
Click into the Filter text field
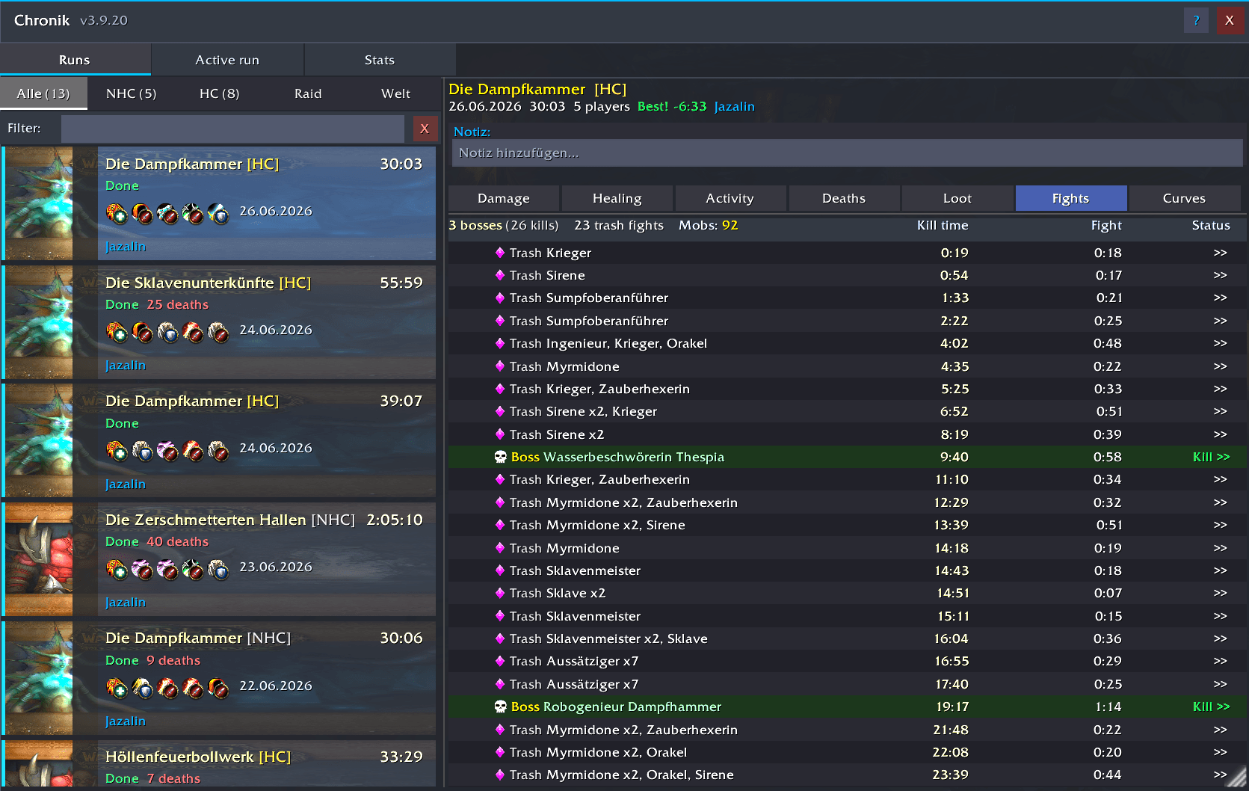click(233, 129)
